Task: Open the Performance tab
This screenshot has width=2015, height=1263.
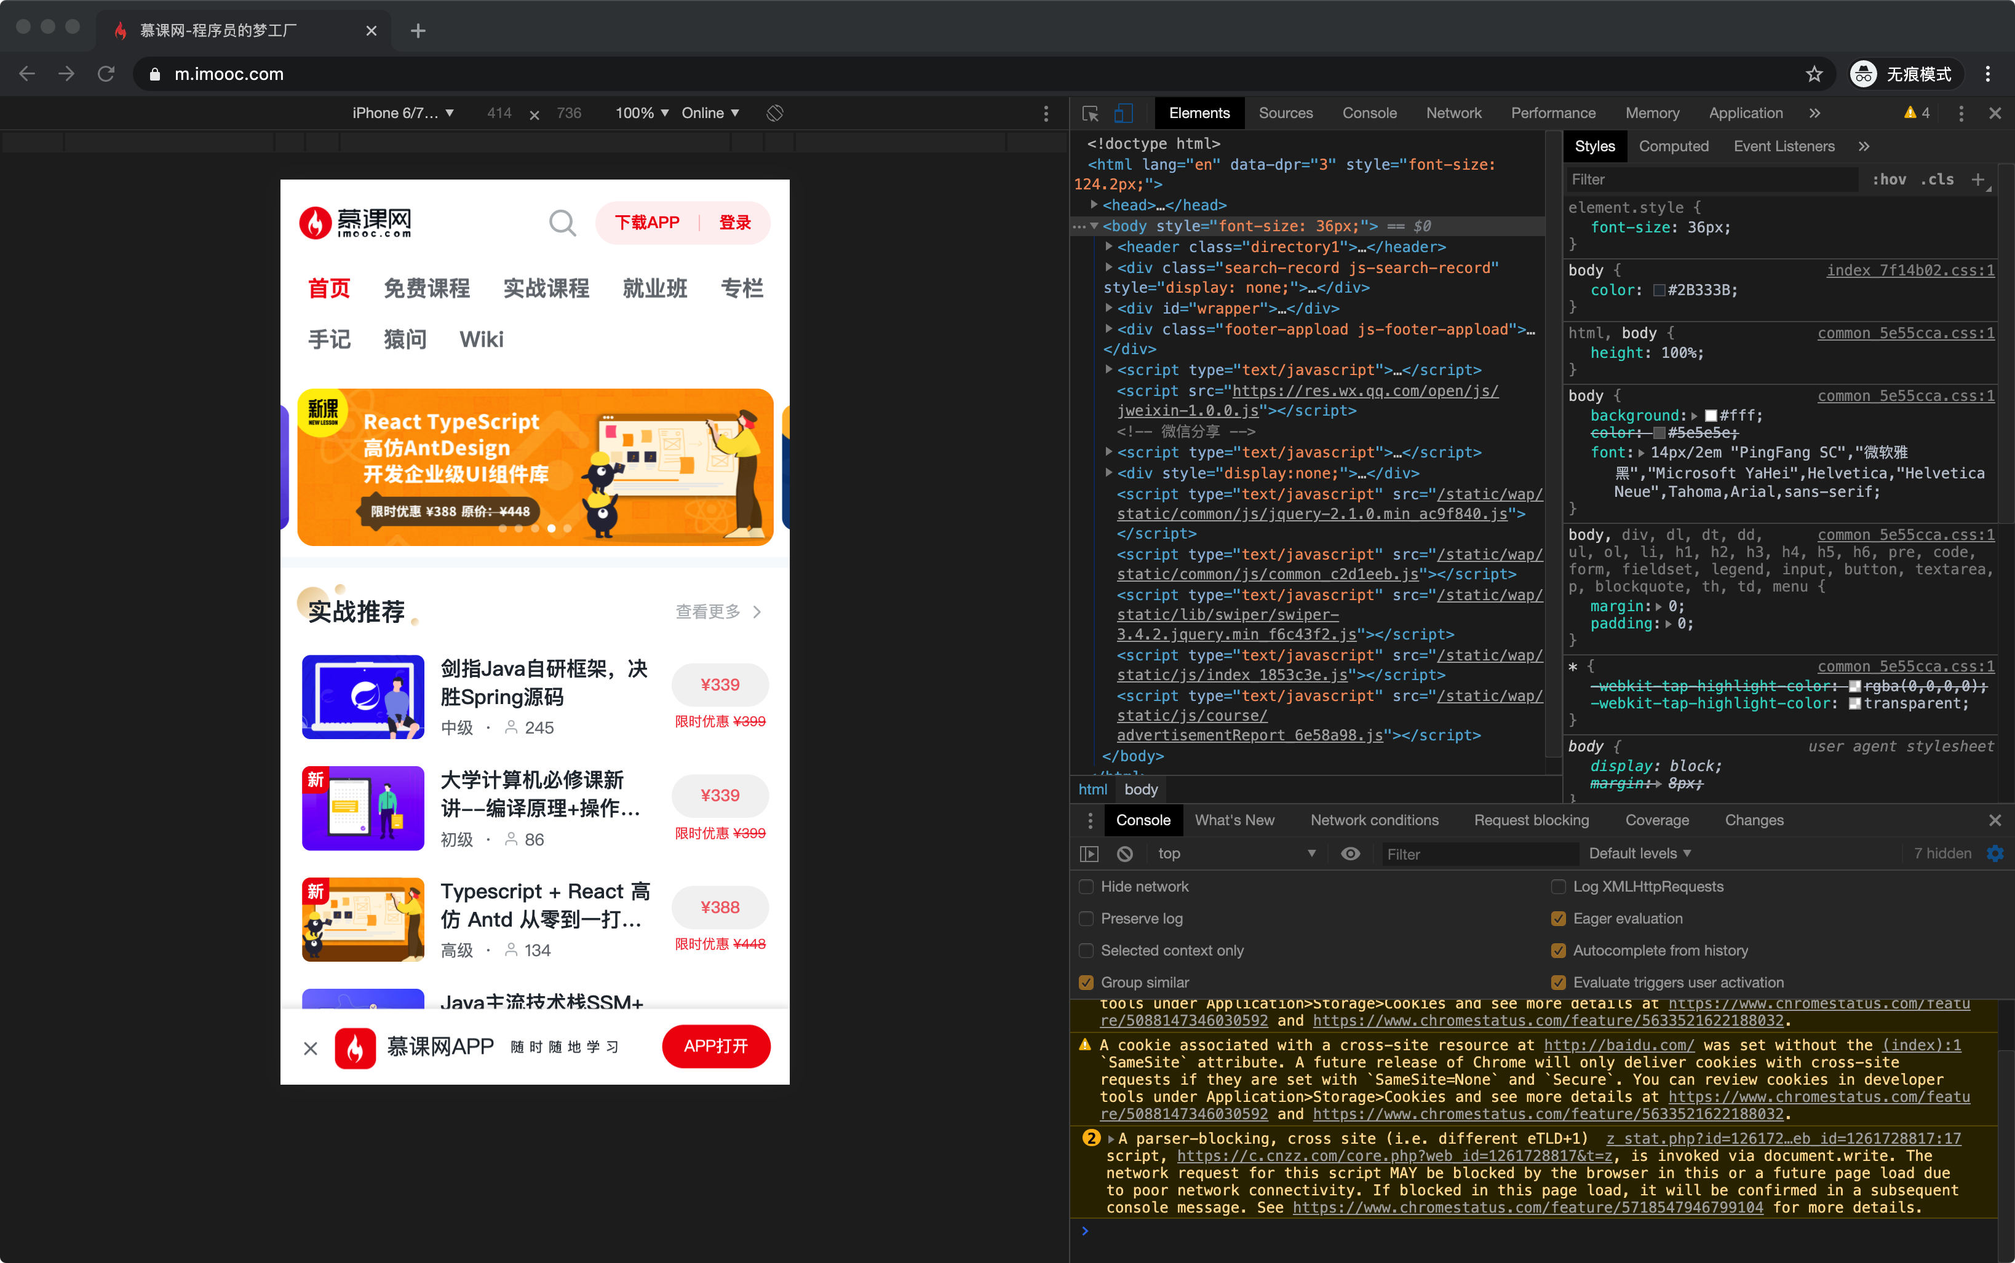Action: point(1552,113)
